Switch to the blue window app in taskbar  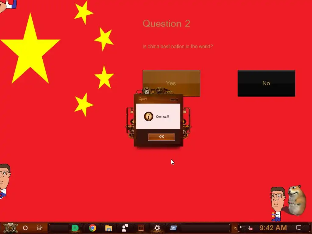pos(173,228)
